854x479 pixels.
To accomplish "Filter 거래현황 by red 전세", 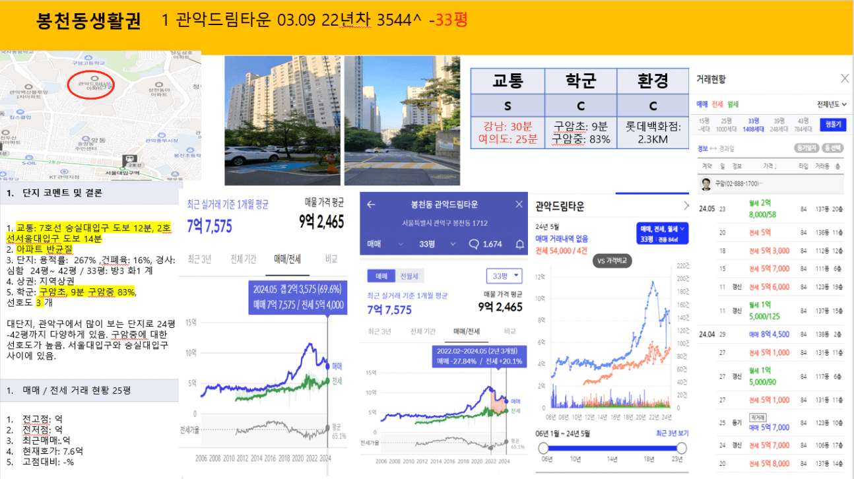I will pos(717,104).
